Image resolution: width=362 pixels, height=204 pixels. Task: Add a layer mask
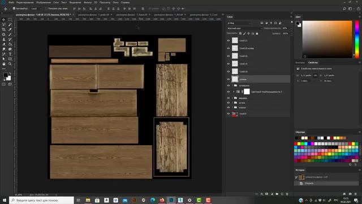click(x=266, y=194)
